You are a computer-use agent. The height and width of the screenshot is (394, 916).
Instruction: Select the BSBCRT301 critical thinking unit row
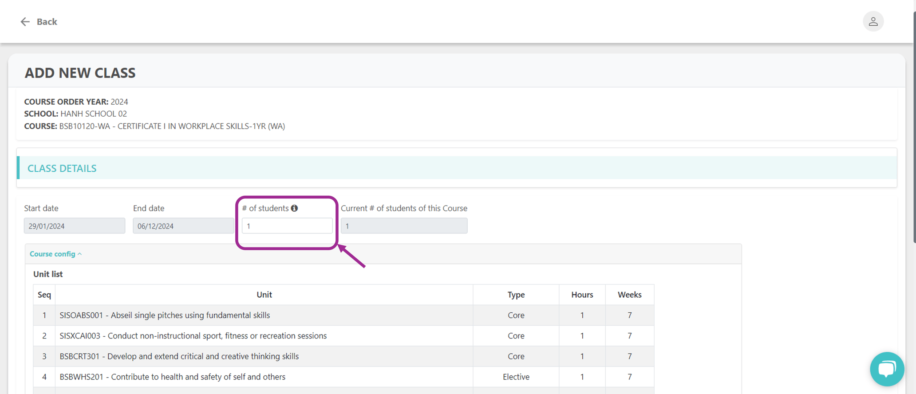click(343, 356)
